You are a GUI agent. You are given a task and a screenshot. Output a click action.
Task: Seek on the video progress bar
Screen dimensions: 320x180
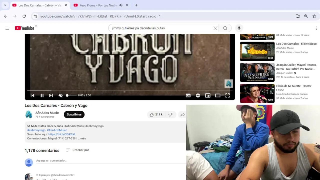click(130, 90)
